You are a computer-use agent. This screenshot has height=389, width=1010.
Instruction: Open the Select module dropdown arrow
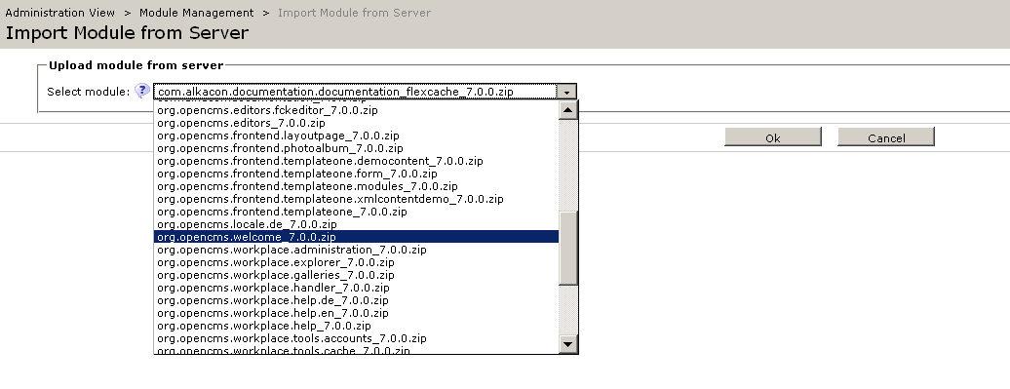[566, 92]
